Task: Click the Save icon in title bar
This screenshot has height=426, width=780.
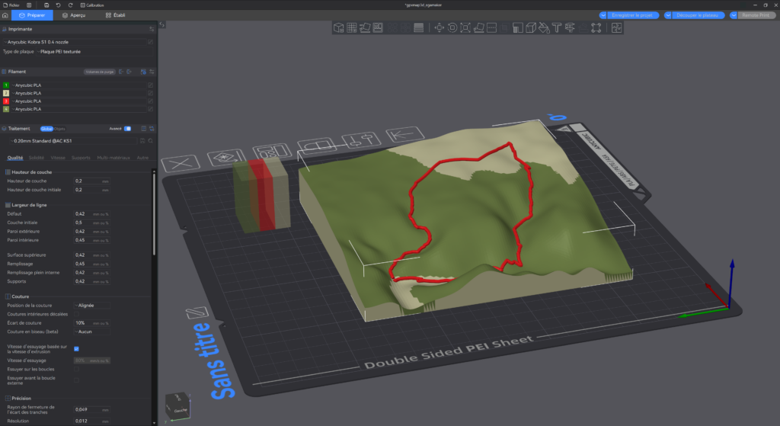Action: tap(46, 5)
